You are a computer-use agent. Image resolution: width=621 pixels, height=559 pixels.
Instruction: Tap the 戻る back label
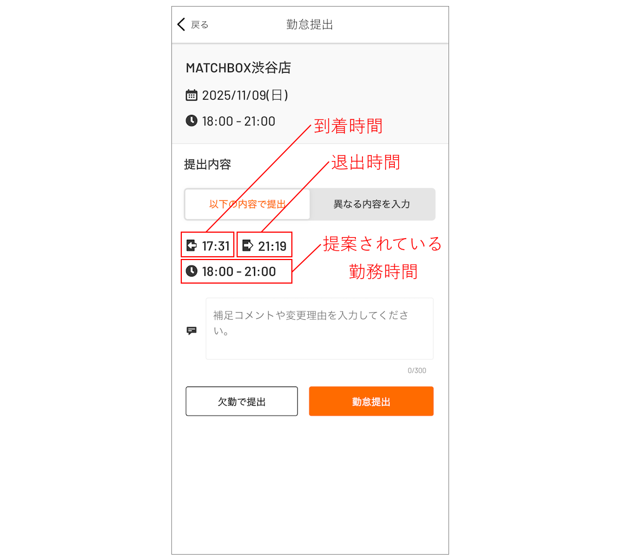tap(199, 25)
